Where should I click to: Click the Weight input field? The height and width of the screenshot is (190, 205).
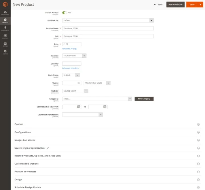[72, 83]
